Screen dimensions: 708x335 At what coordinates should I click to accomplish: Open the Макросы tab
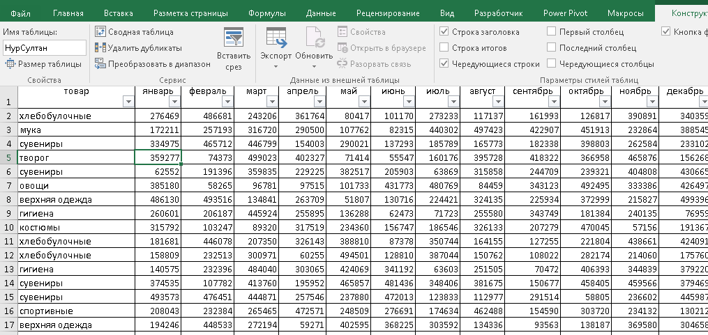pyautogui.click(x=626, y=13)
